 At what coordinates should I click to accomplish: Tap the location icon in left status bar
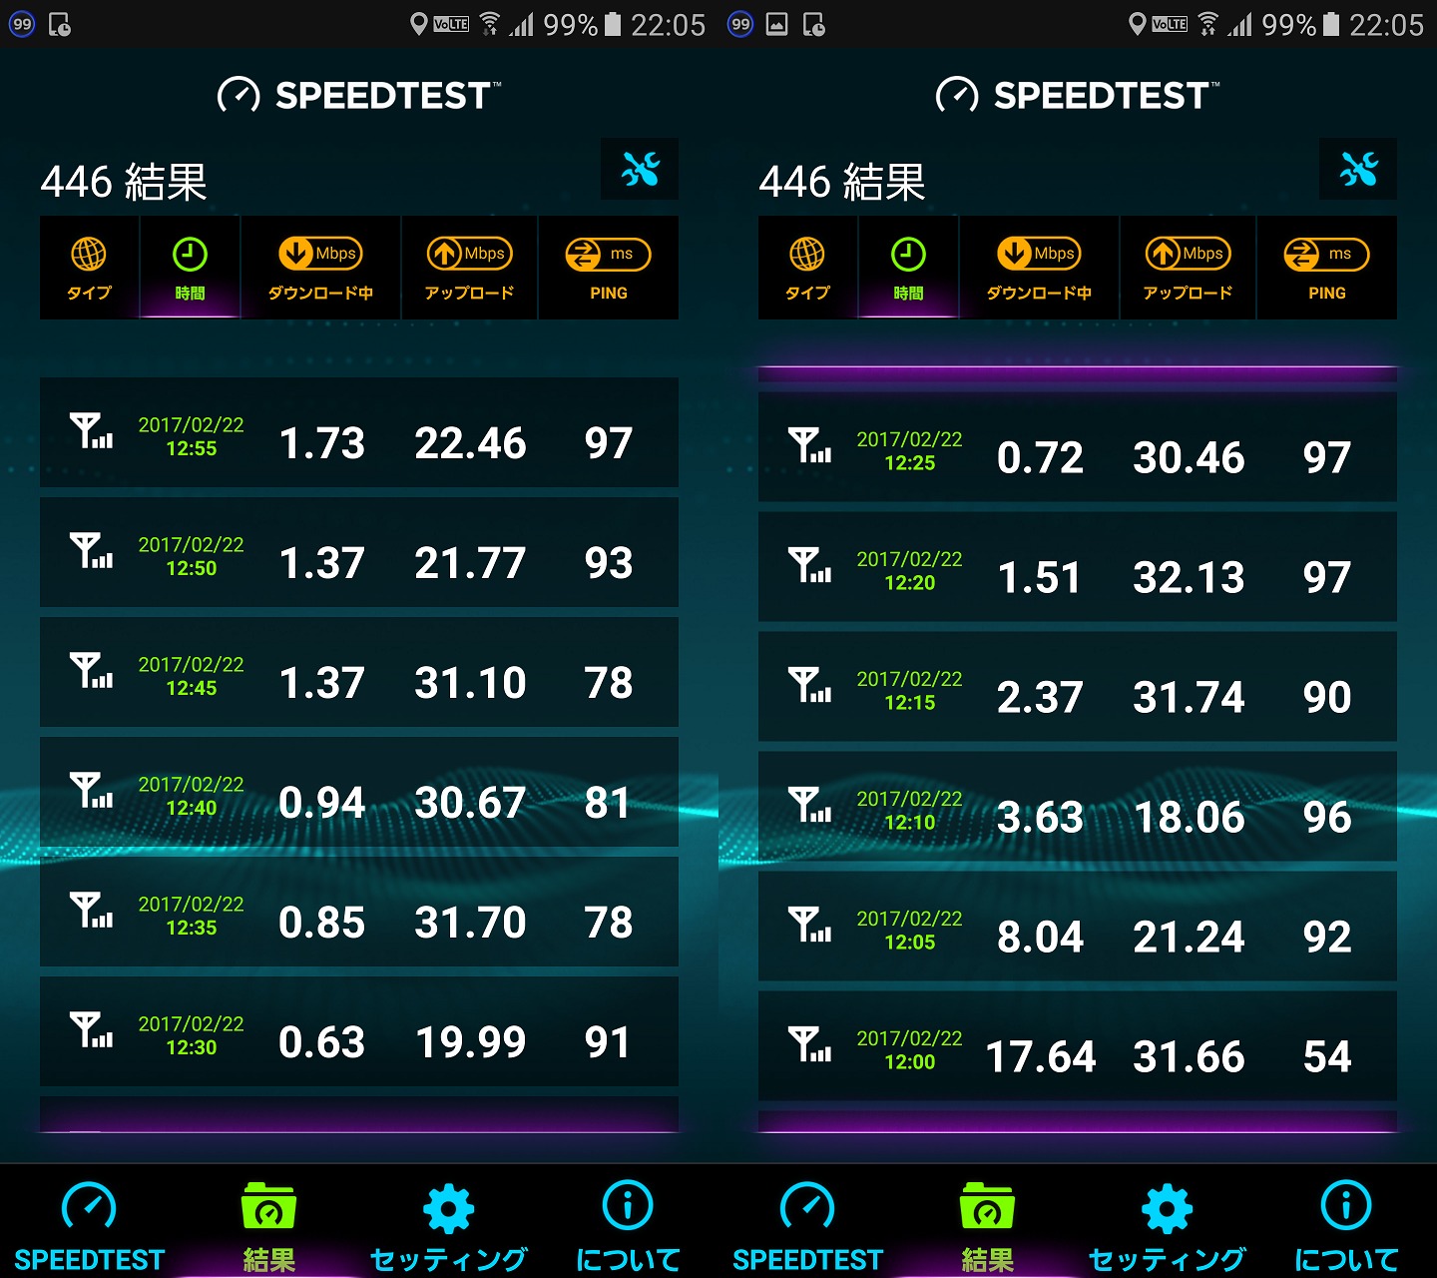[x=419, y=24]
